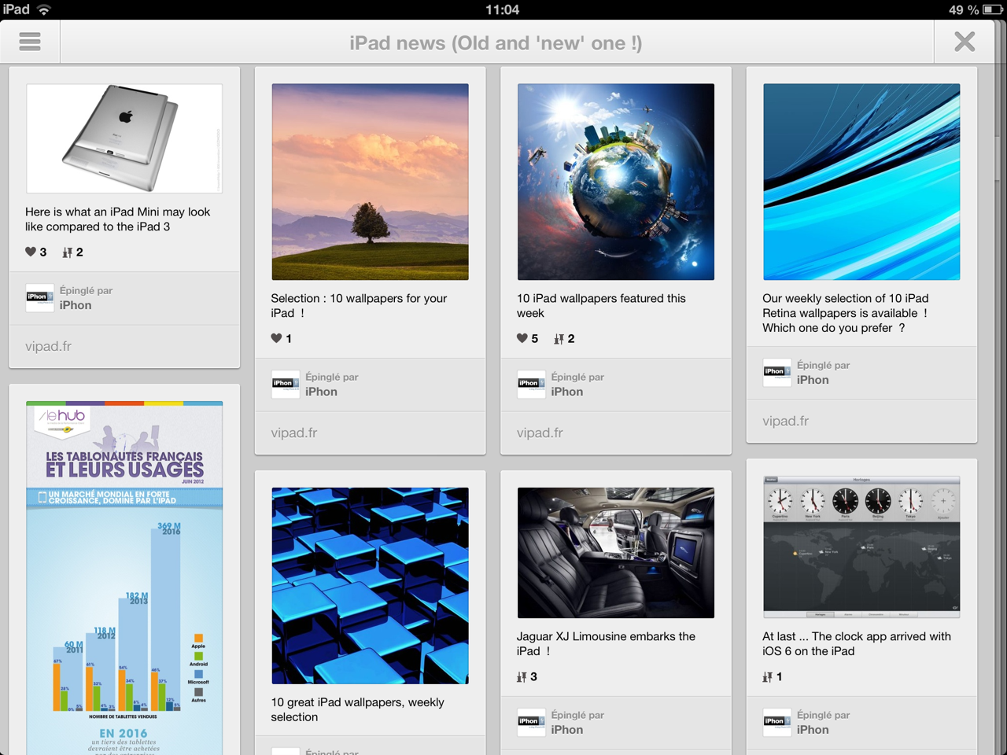The height and width of the screenshot is (755, 1007).
Task: Close the iPad news board
Action: click(965, 42)
